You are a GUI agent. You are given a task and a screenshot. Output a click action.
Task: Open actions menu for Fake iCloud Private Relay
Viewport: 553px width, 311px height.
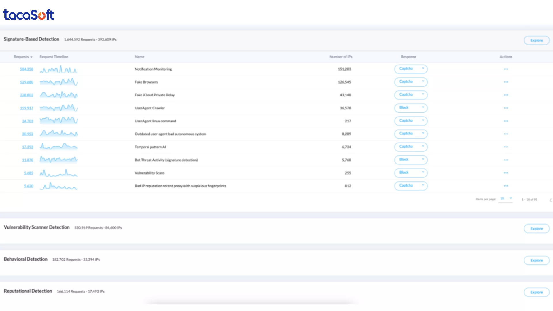506,95
